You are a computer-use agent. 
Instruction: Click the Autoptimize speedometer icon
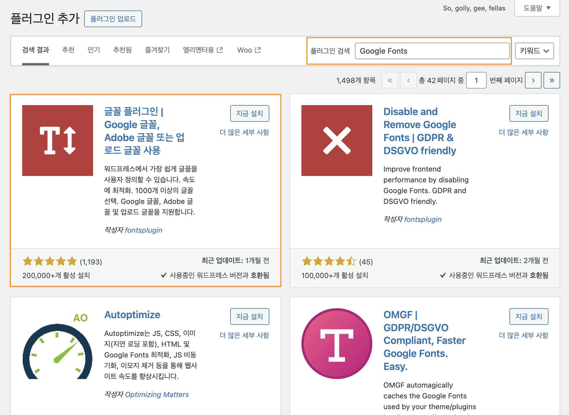[58, 349]
